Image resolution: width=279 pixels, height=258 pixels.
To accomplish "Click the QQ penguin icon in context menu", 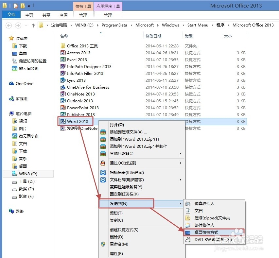I will coord(103,163).
